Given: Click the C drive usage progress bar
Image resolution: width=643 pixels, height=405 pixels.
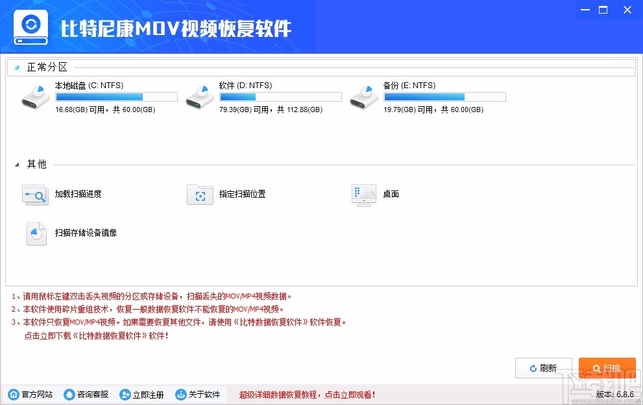Looking at the screenshot, I should [x=115, y=96].
